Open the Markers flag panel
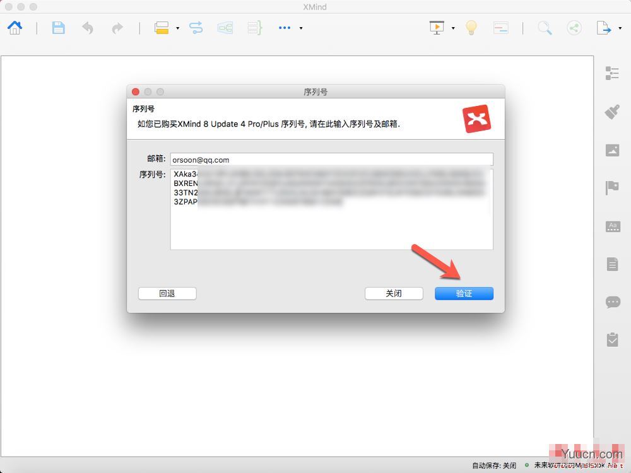 coord(612,188)
